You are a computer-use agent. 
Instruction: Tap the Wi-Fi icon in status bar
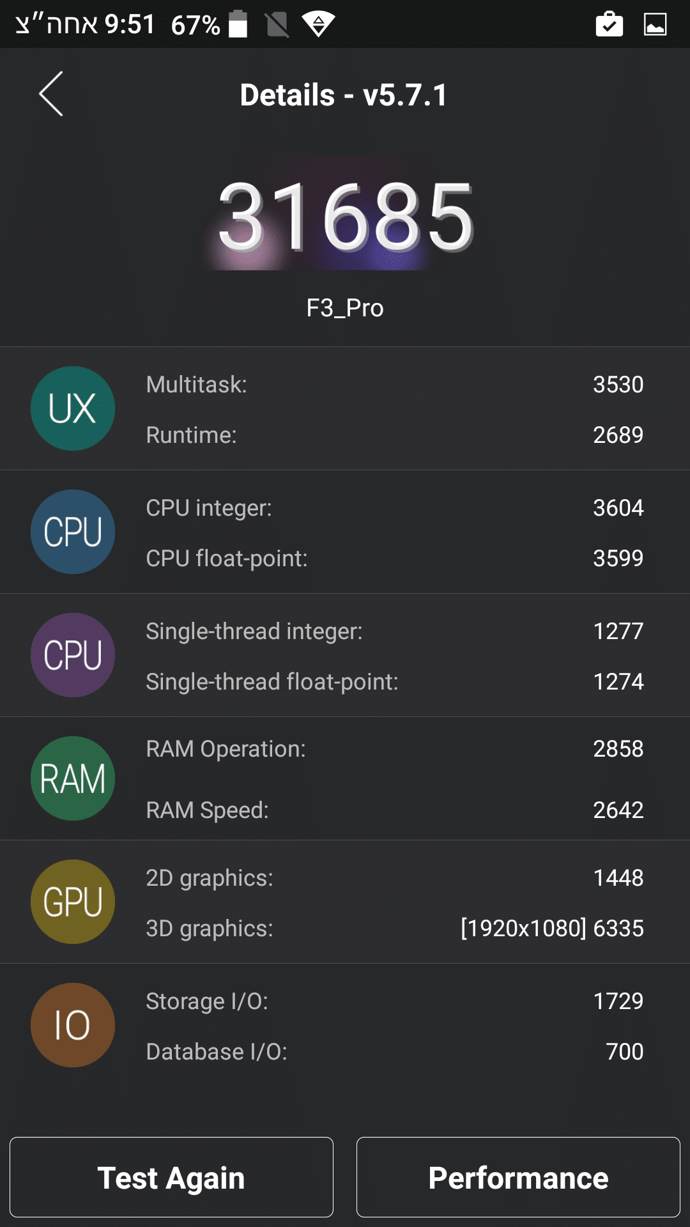tap(318, 24)
